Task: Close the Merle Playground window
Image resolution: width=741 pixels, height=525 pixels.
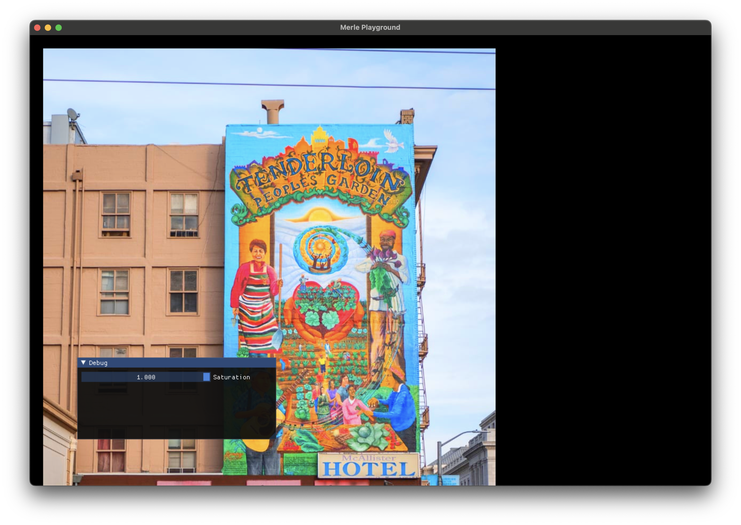Action: (37, 28)
